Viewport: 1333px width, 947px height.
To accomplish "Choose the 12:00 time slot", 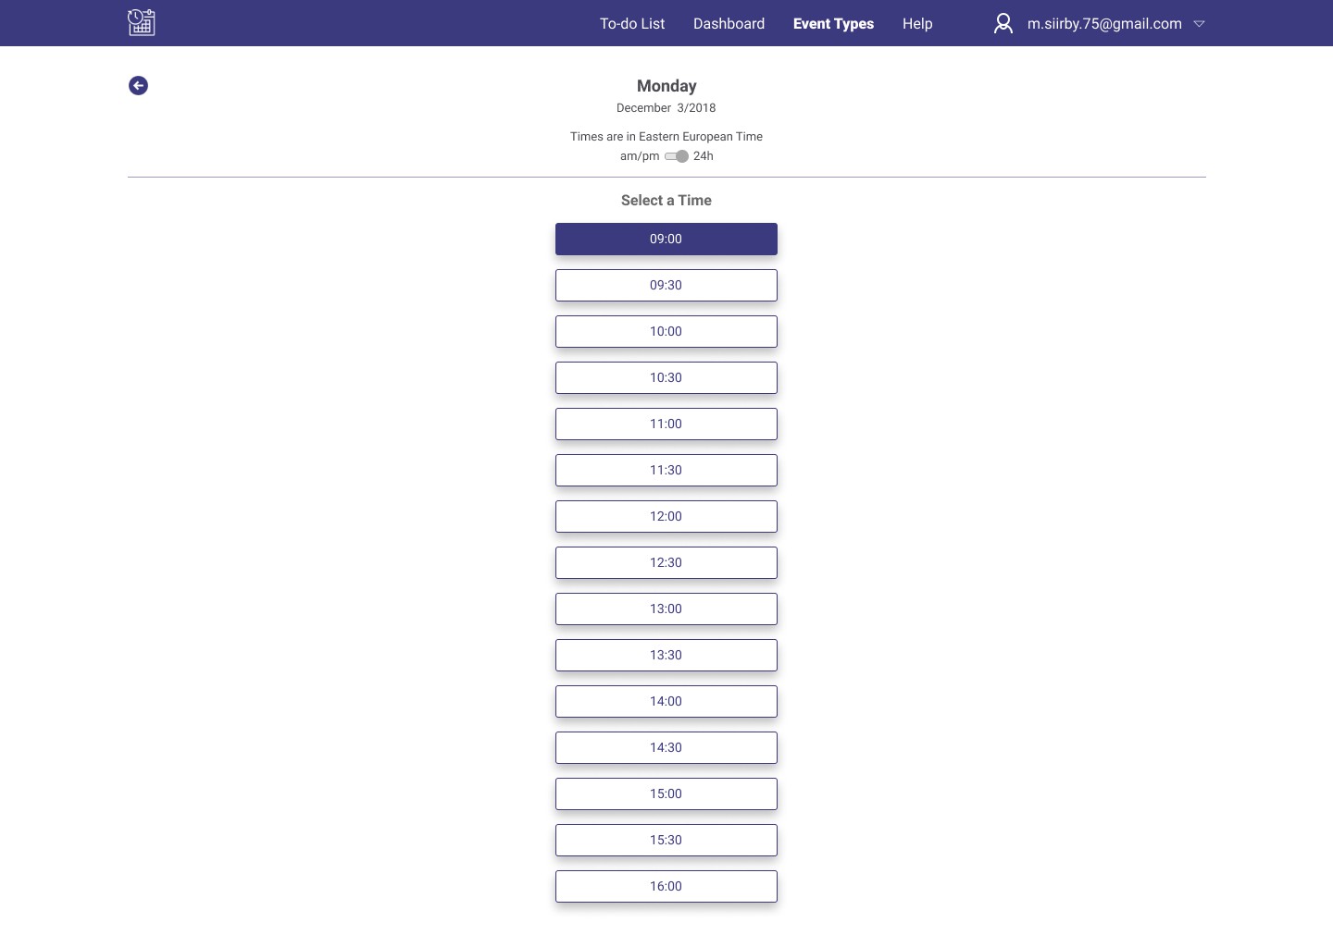I will click(666, 516).
